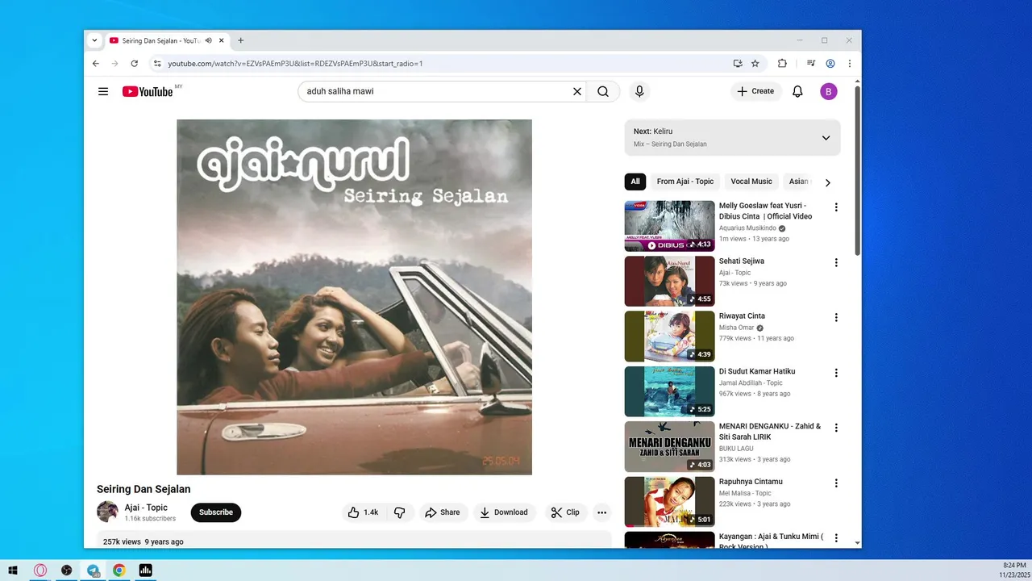Open Melly Goeslaw Dibius Cinta thumbnail
Viewport: 1032px width, 581px height.
click(669, 226)
